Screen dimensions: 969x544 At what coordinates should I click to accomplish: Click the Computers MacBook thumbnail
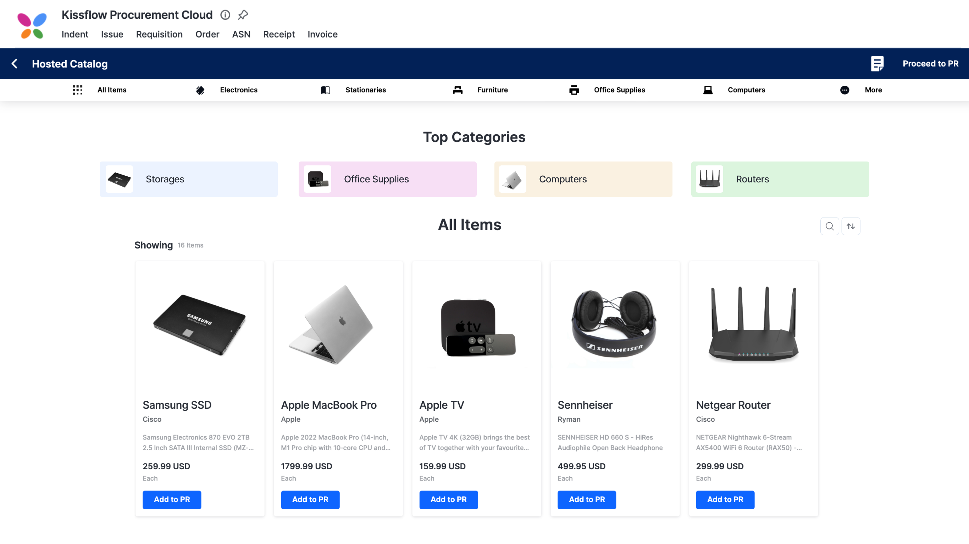[x=513, y=179]
